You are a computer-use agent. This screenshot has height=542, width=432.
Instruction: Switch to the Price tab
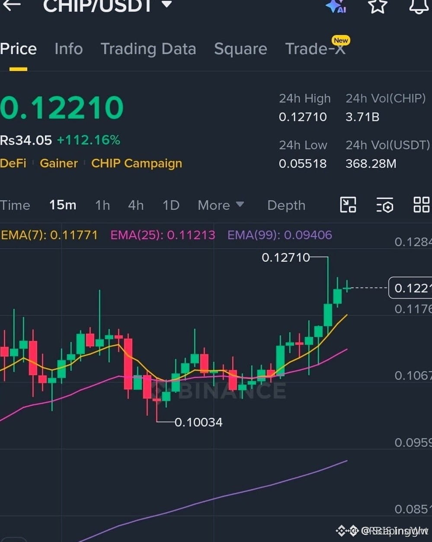(18, 49)
